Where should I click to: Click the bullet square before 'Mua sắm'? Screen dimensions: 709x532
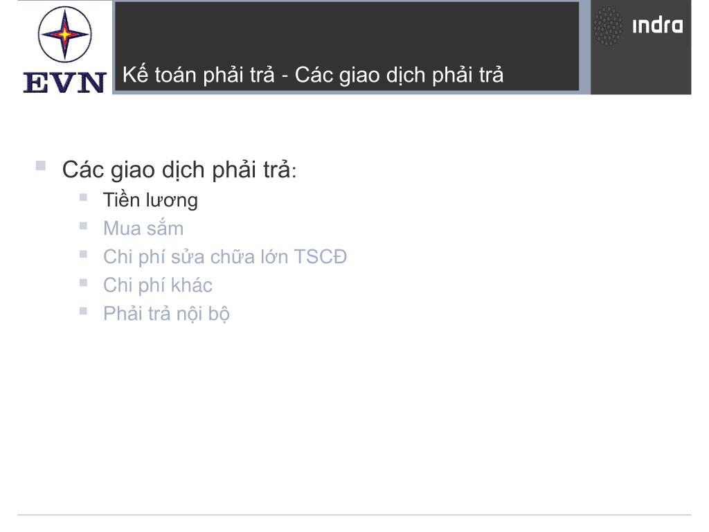[83, 226]
